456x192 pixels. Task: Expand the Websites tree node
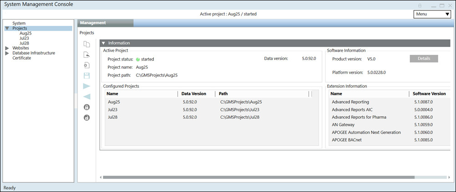tap(7, 48)
